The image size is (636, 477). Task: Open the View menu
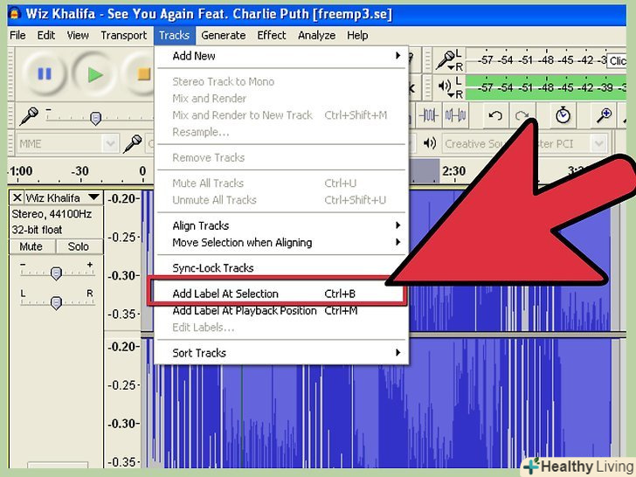pyautogui.click(x=78, y=36)
